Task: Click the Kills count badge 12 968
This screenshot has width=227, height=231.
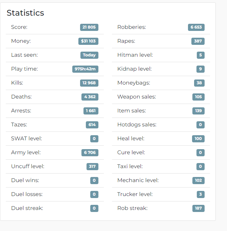Action: (89, 83)
